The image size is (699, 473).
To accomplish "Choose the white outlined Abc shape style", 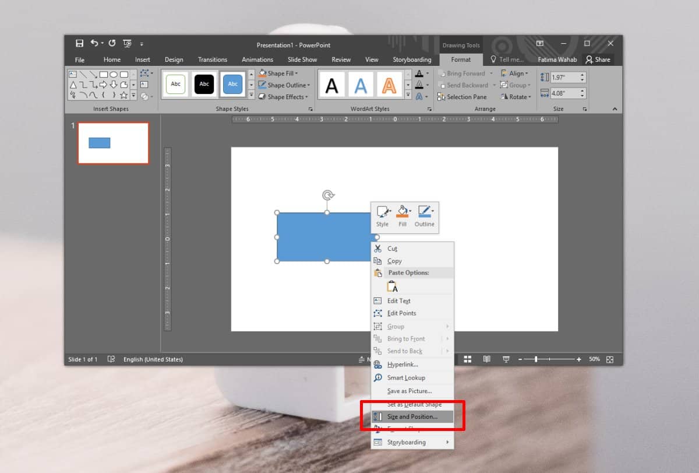I will (175, 84).
